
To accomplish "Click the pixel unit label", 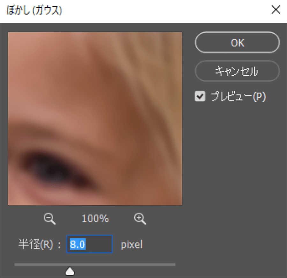I will (x=132, y=245).
